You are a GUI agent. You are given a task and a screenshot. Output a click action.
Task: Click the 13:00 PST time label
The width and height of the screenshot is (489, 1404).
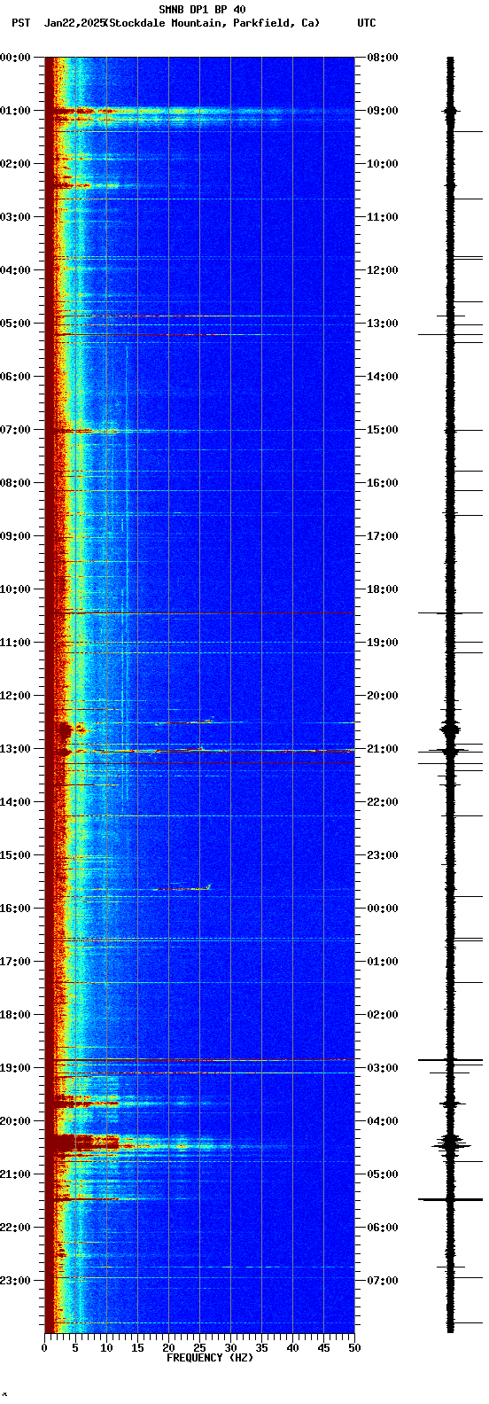pos(15,749)
